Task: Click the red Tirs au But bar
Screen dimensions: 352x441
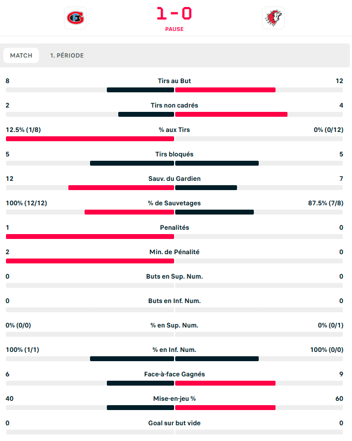Action: pos(225,90)
